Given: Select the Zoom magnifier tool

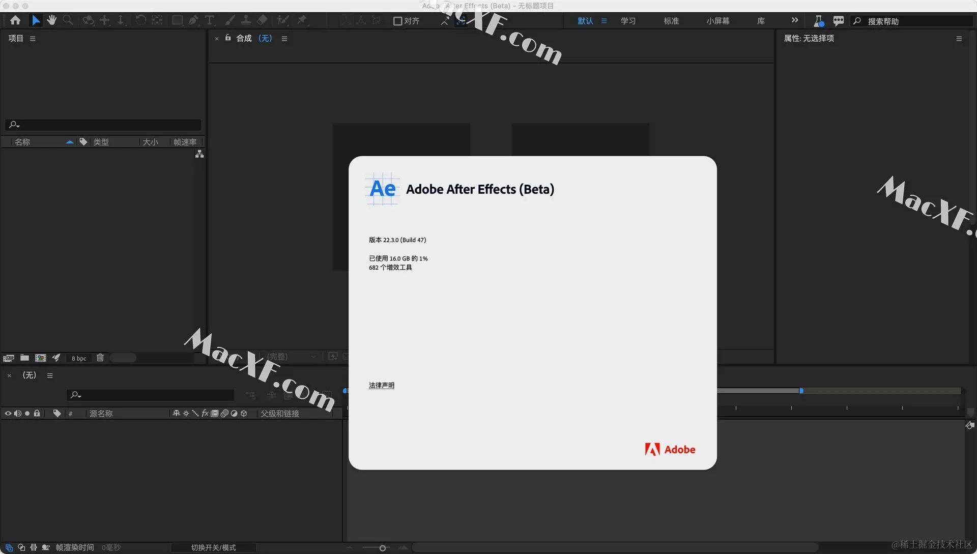Looking at the screenshot, I should click(68, 20).
